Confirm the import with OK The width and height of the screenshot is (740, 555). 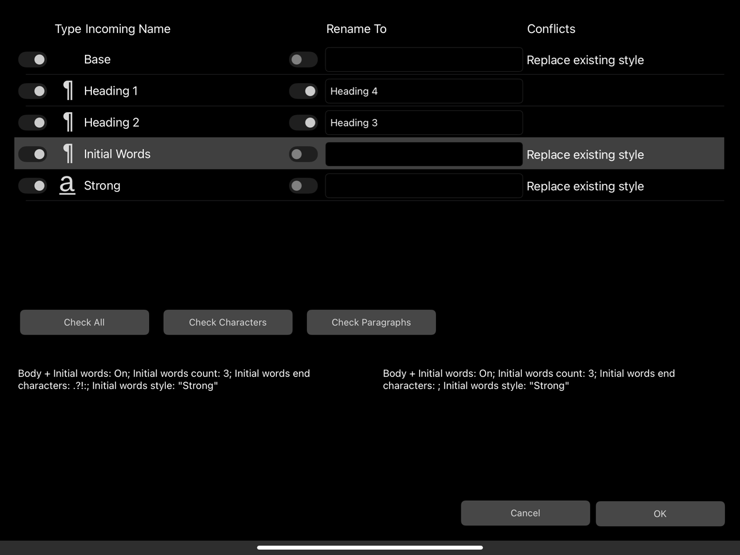[660, 513]
